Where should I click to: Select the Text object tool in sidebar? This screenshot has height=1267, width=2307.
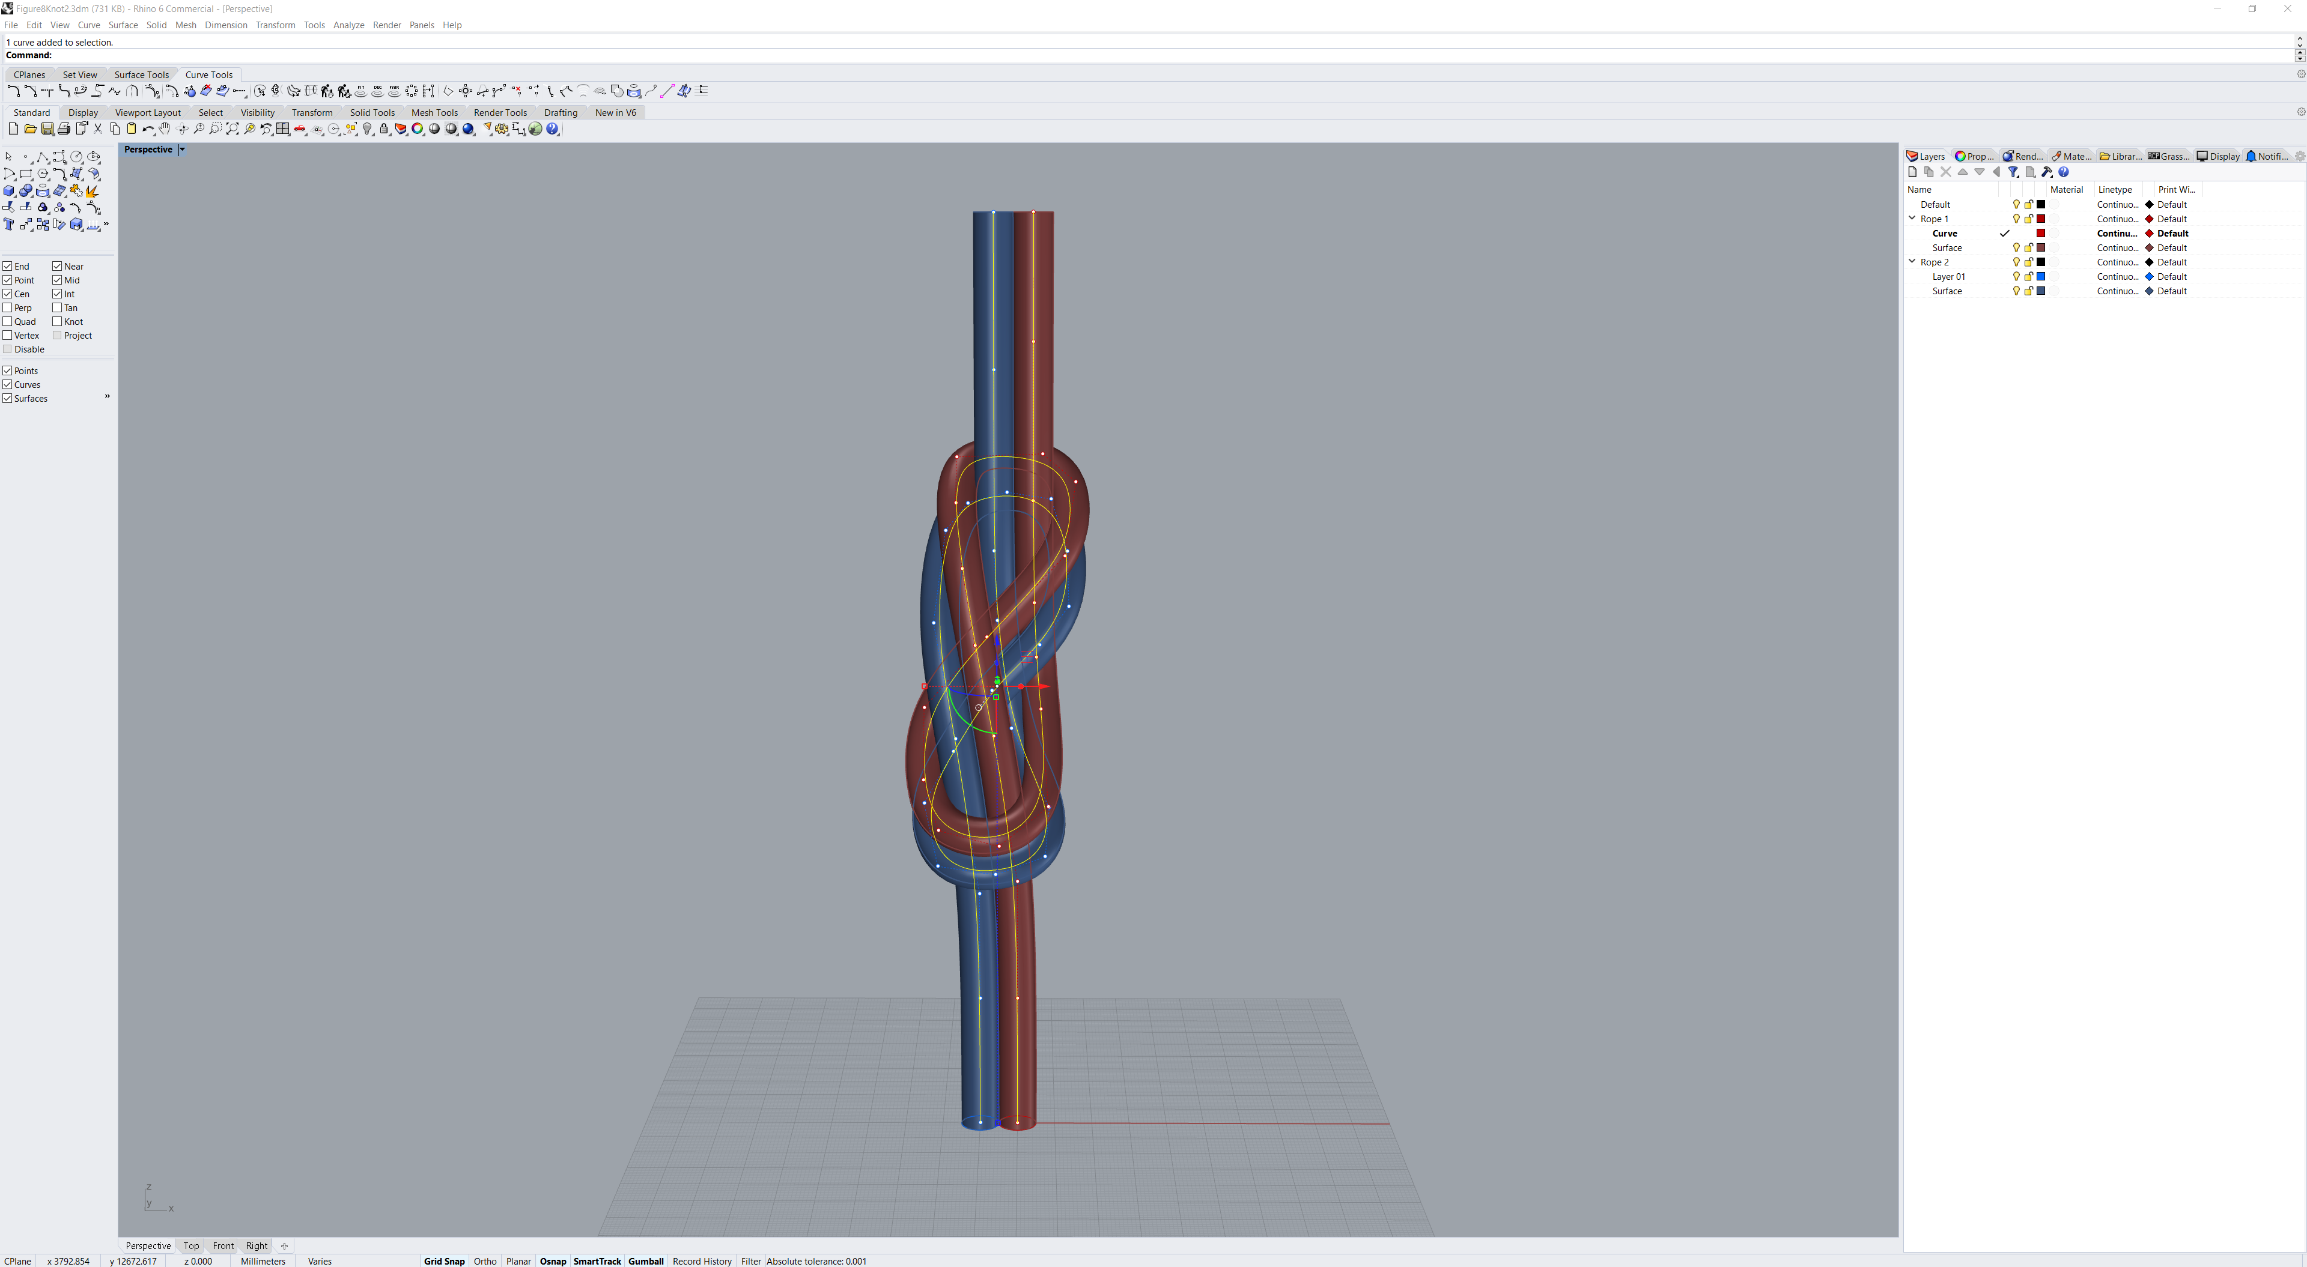click(x=9, y=225)
